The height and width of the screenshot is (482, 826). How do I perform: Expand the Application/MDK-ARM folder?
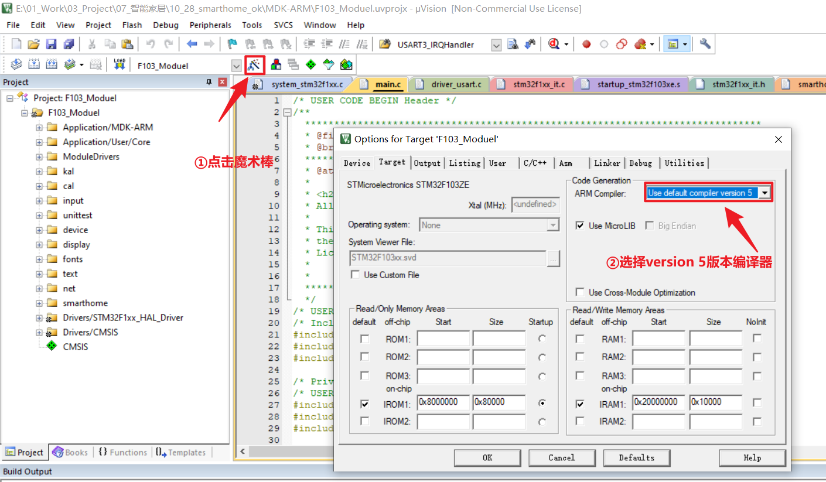coord(39,127)
